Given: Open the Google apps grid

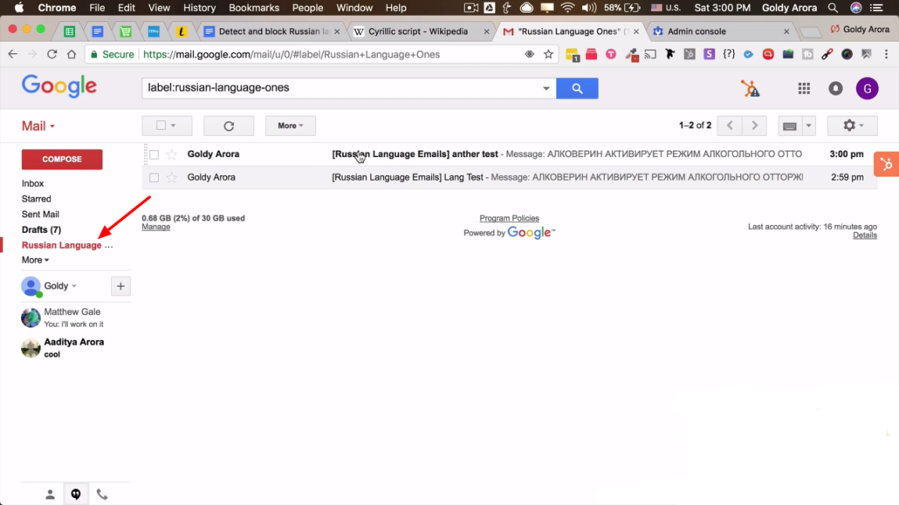Looking at the screenshot, I should (x=804, y=88).
